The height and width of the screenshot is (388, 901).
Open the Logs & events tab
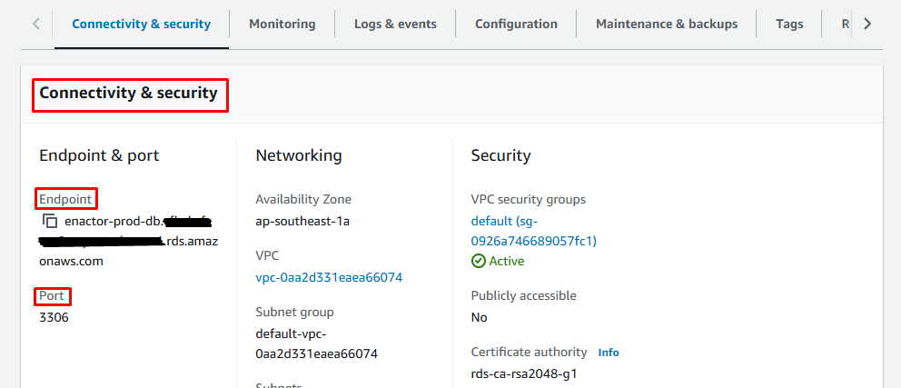coord(395,24)
